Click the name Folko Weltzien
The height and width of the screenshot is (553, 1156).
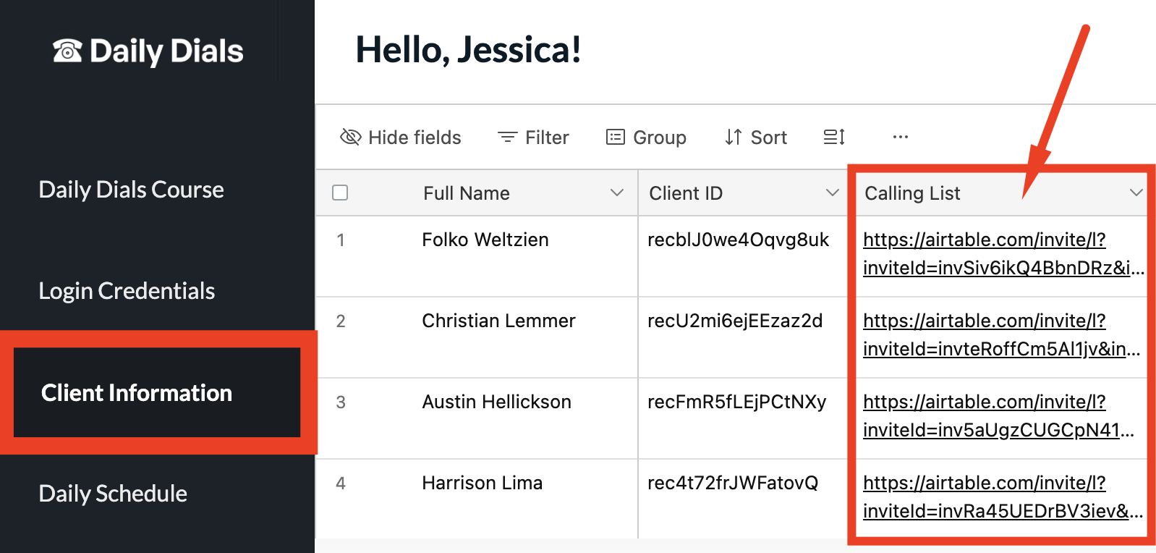point(485,240)
